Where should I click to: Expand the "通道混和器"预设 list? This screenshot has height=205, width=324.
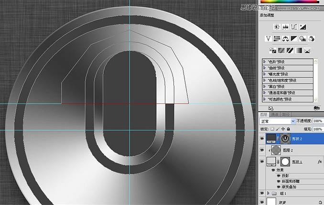(264, 93)
